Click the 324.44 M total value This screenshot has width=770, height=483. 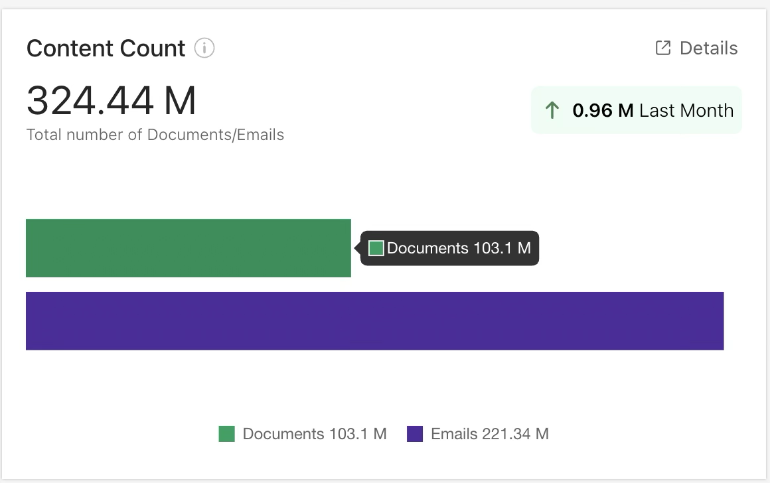tap(112, 101)
